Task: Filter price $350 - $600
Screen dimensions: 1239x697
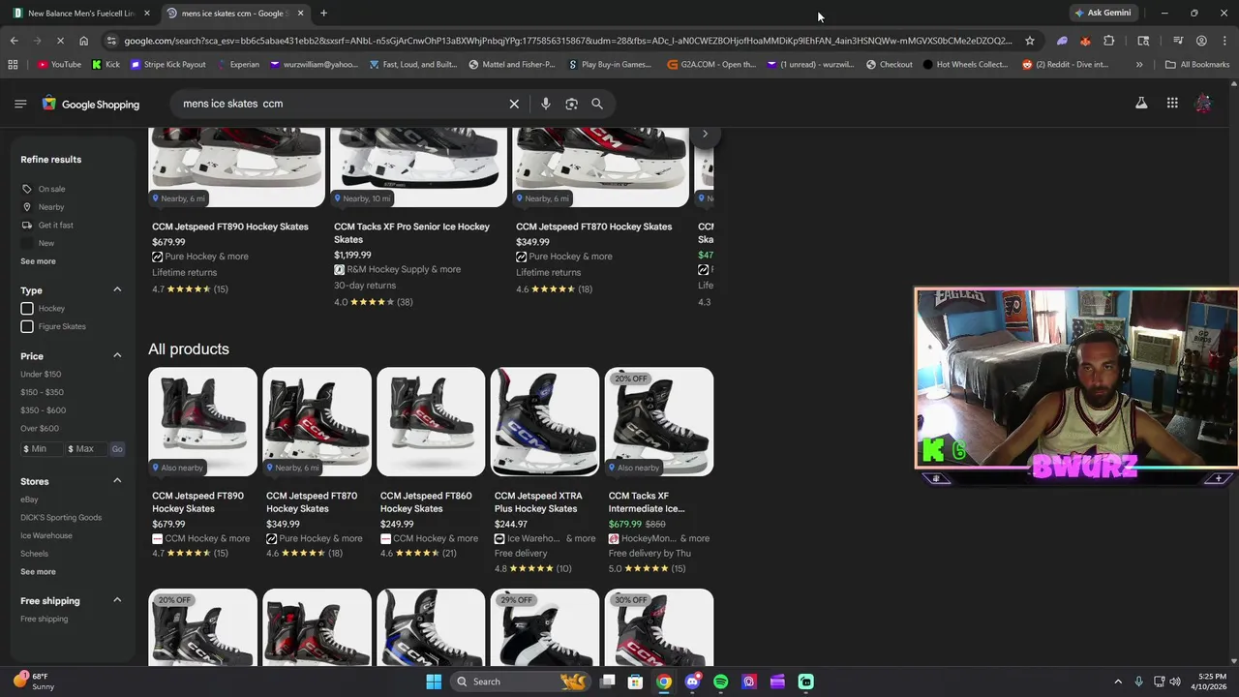Action: coord(43,410)
